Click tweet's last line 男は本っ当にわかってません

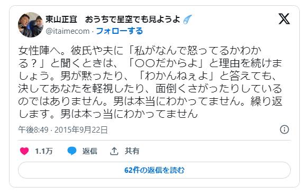(129, 114)
